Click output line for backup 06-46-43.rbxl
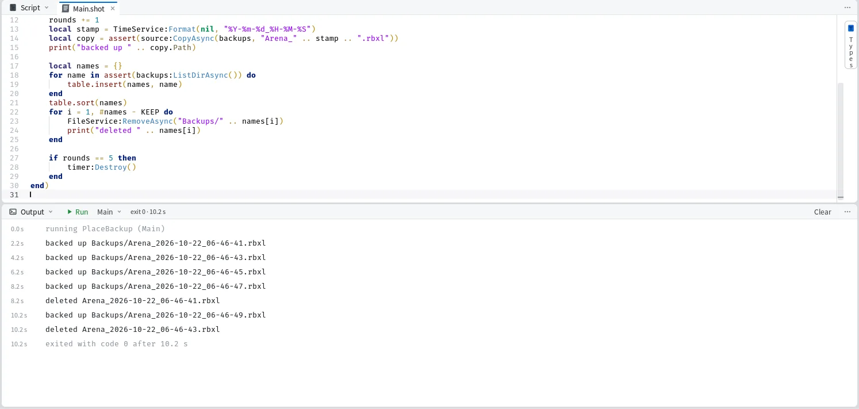Viewport: 859px width, 409px height. click(156, 257)
